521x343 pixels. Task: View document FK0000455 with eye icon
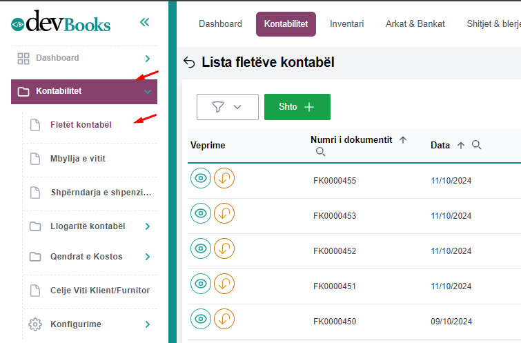(x=201, y=179)
